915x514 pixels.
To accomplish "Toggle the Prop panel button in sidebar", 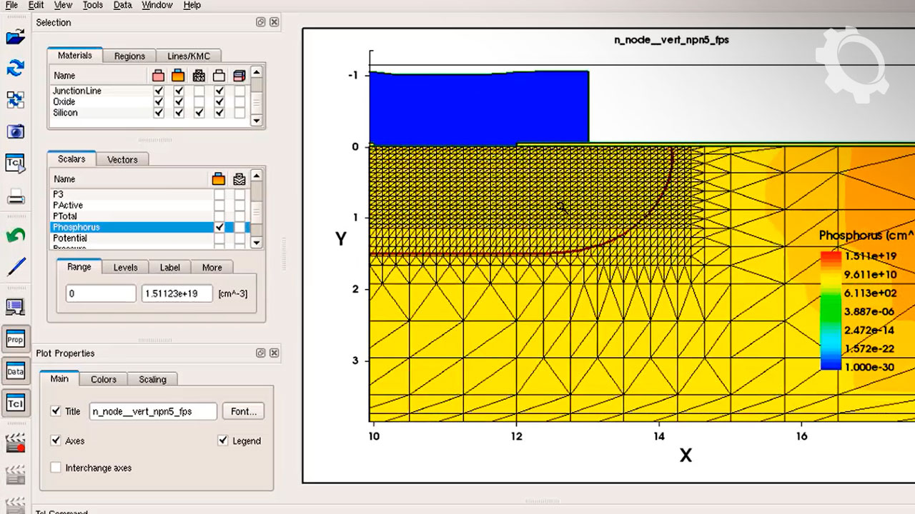I will 15,340.
